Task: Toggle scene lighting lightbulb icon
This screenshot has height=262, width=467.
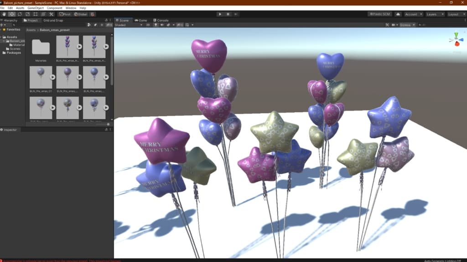Action: click(156, 25)
